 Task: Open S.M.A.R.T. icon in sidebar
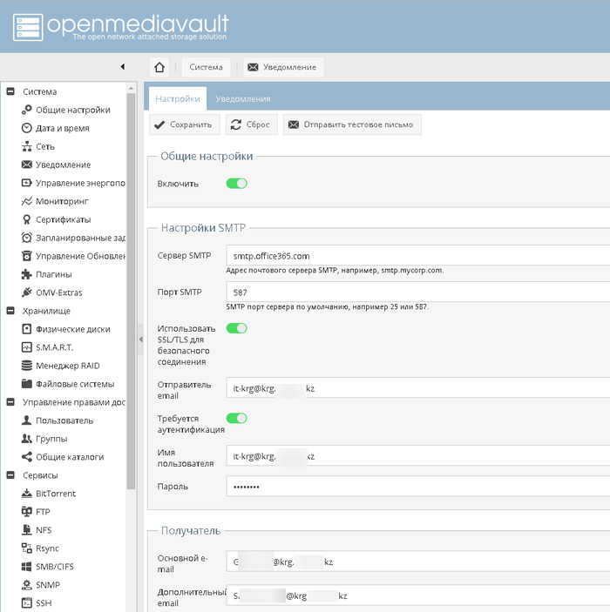(x=26, y=347)
